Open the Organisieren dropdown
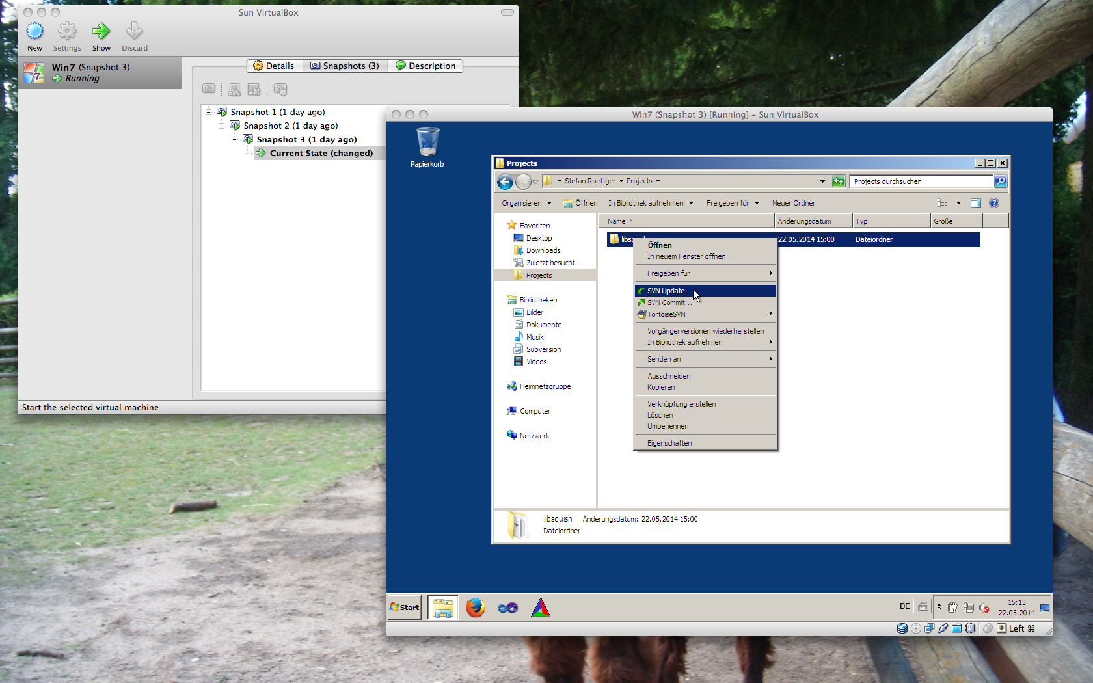This screenshot has height=683, width=1093. tap(526, 203)
